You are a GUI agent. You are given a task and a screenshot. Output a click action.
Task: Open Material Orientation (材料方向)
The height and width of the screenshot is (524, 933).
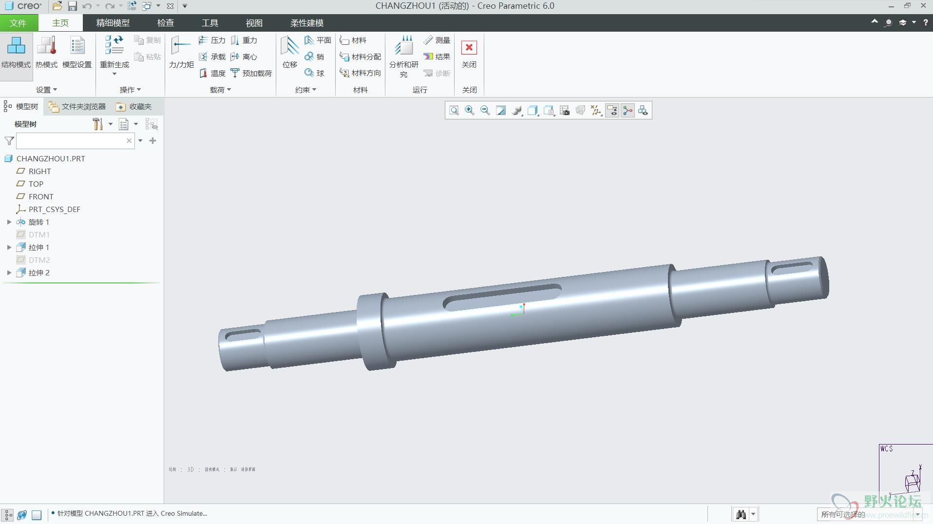[360, 73]
